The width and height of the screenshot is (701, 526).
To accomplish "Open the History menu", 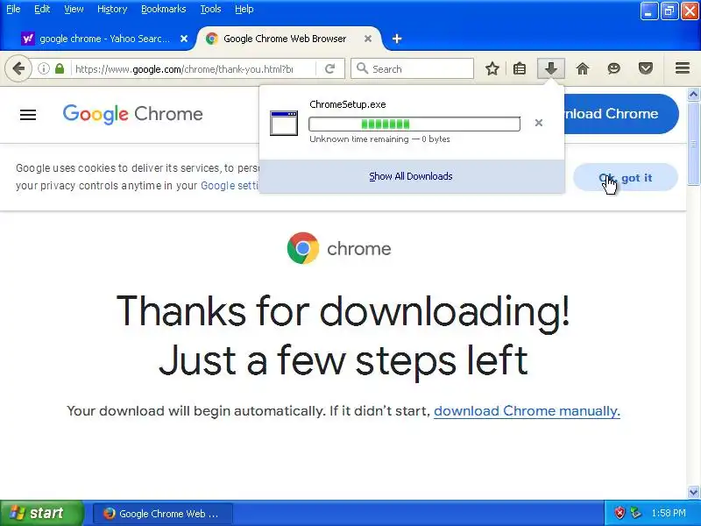I will (x=112, y=9).
